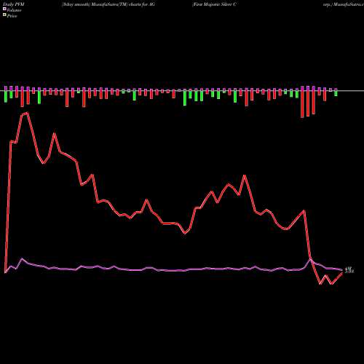Image resolution: width=364 pixels, height=364 pixels.
Task: Click the '4M' volume value label at line end
Action: coord(349,268)
